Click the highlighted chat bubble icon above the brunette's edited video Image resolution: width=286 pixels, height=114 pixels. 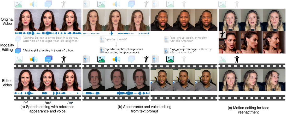tap(49, 59)
